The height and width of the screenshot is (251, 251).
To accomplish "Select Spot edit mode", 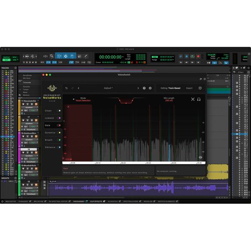I will [15, 57].
